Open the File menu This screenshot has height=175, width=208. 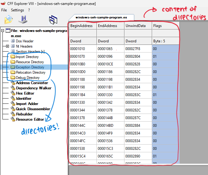[x=4, y=10]
